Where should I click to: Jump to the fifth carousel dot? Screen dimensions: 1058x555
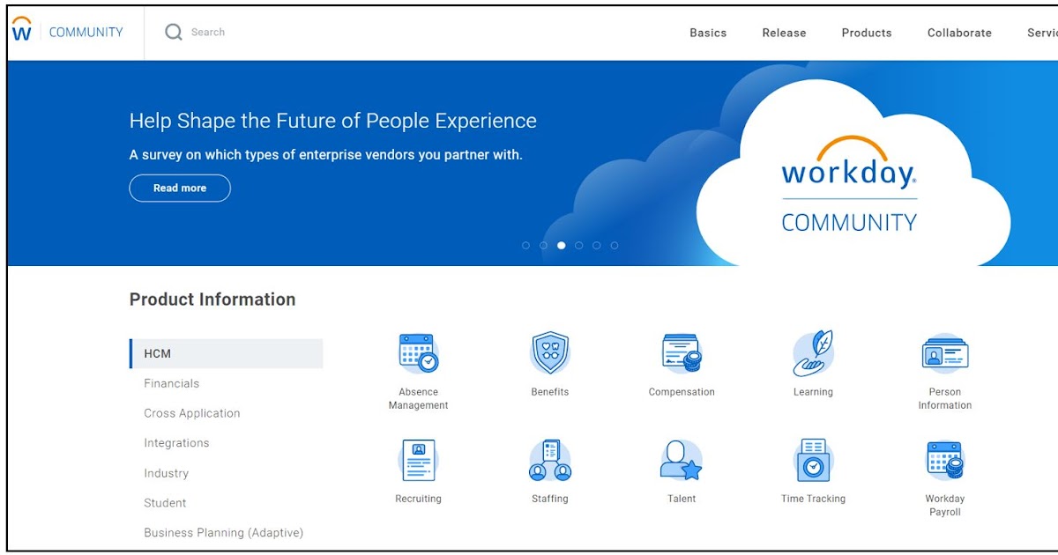597,245
